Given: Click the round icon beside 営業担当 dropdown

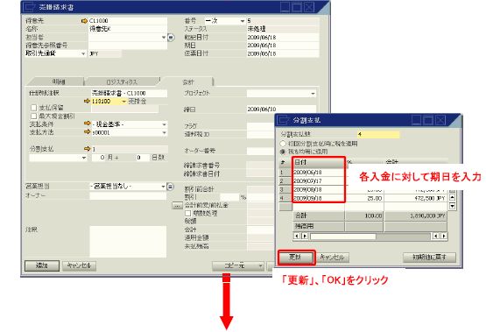Looking at the screenshot, I should [x=170, y=187].
